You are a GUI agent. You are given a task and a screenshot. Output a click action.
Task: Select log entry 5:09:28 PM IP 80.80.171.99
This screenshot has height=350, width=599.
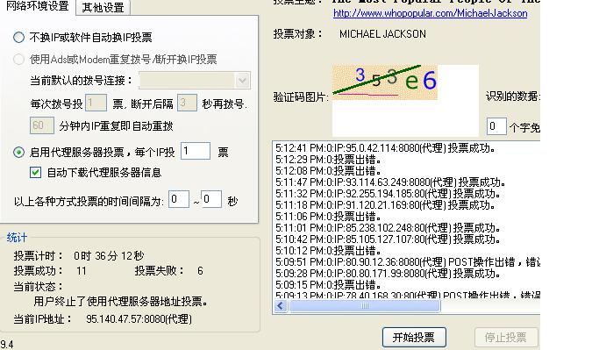click(x=388, y=274)
